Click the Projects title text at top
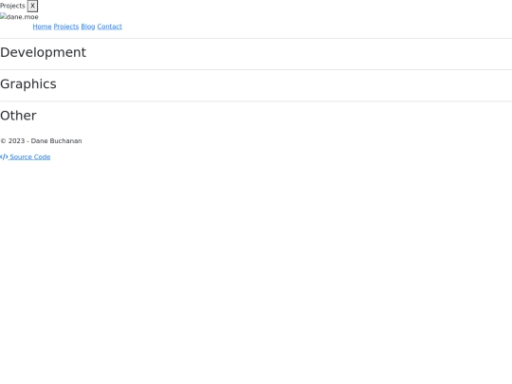Screen dimensions: 512x384 pyautogui.click(x=12, y=6)
